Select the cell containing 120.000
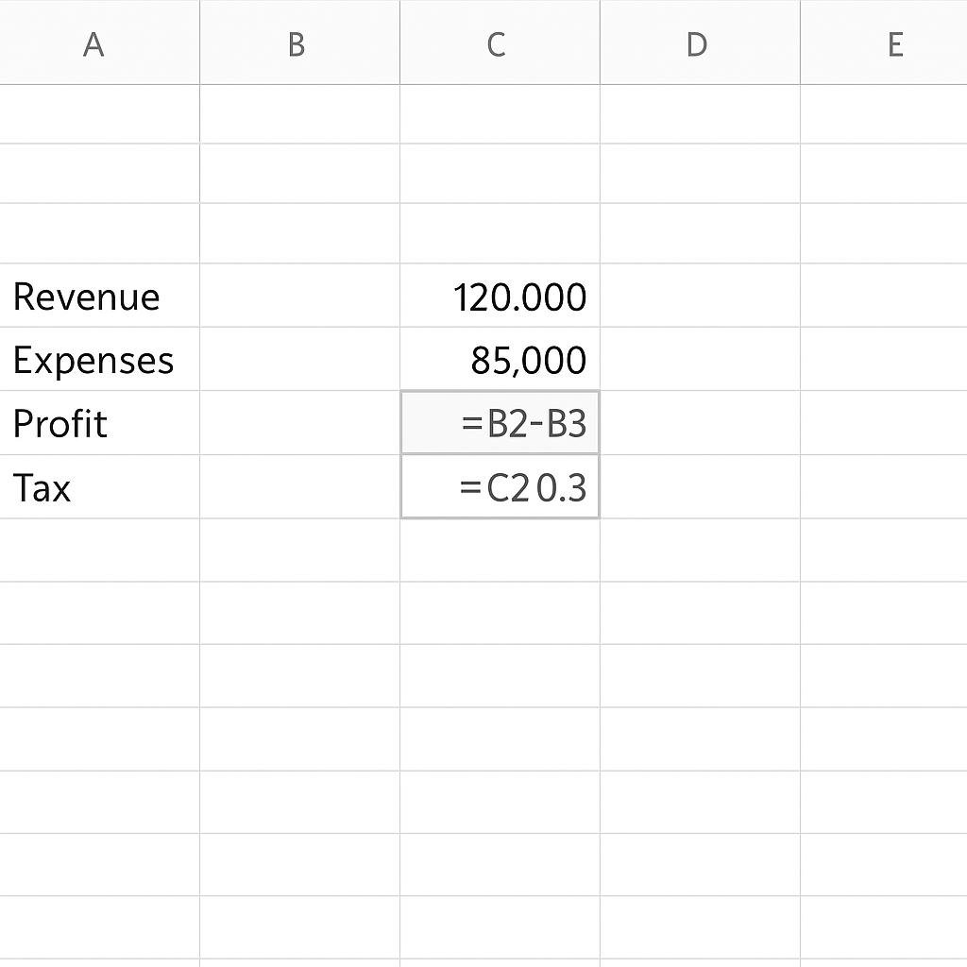 (x=500, y=296)
